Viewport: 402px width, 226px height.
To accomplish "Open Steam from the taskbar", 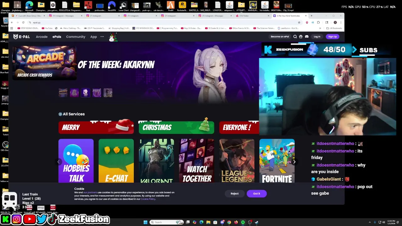I will [257, 222].
